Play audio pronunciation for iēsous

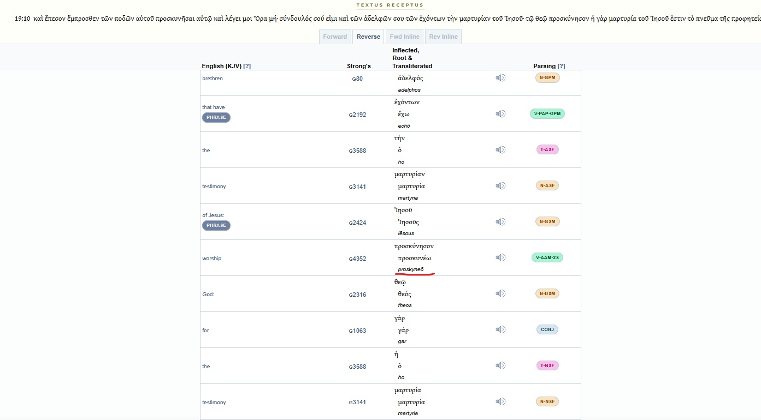coord(500,222)
